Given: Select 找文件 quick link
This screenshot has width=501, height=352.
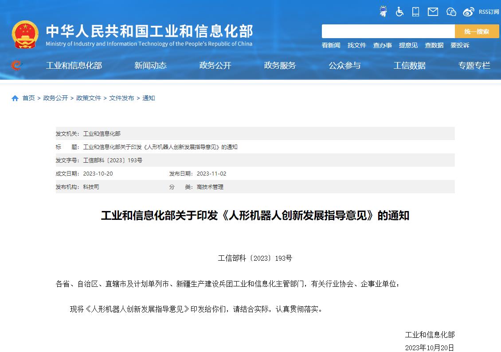Looking at the screenshot, I should pyautogui.click(x=356, y=45).
